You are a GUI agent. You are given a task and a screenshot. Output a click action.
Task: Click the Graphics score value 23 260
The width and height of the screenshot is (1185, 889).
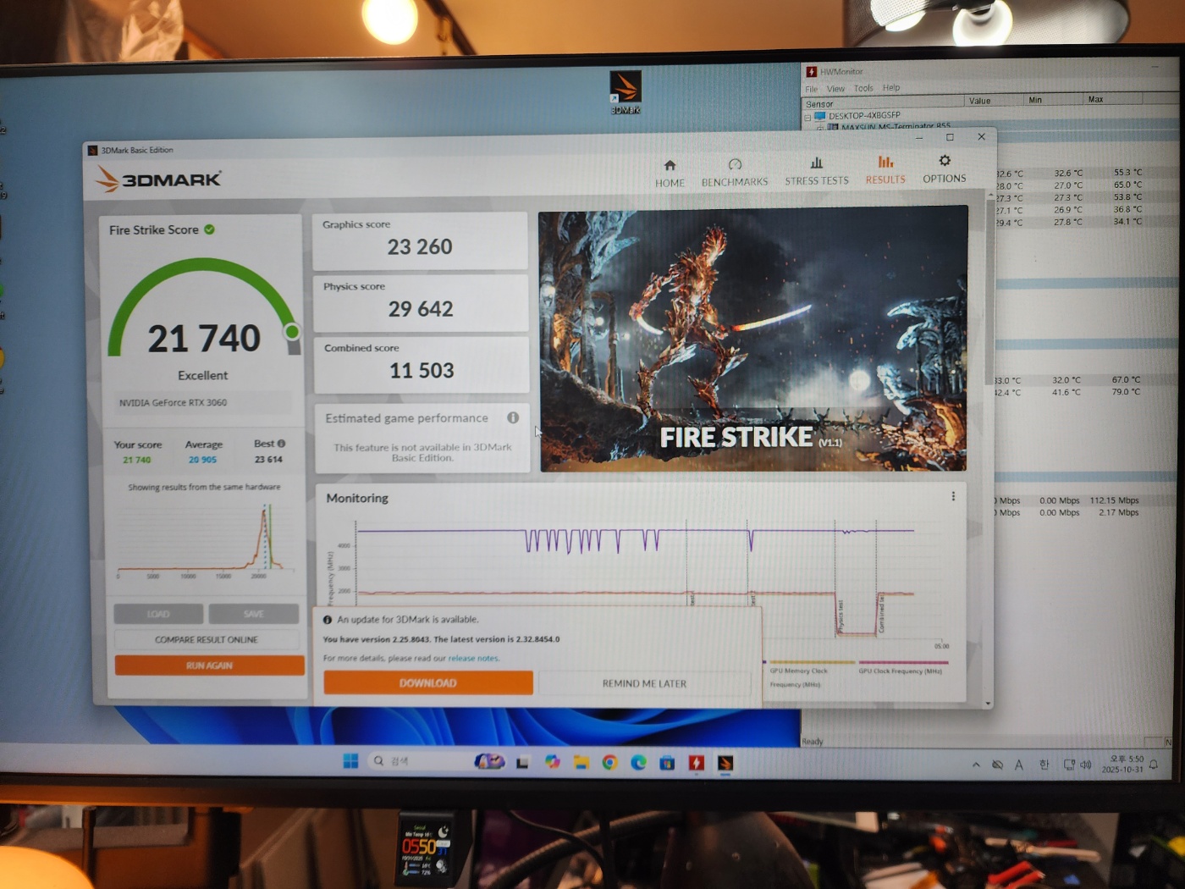[x=420, y=246]
